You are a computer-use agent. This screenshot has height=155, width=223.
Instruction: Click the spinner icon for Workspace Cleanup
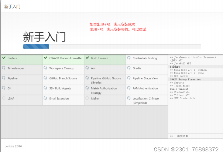coord(45,68)
